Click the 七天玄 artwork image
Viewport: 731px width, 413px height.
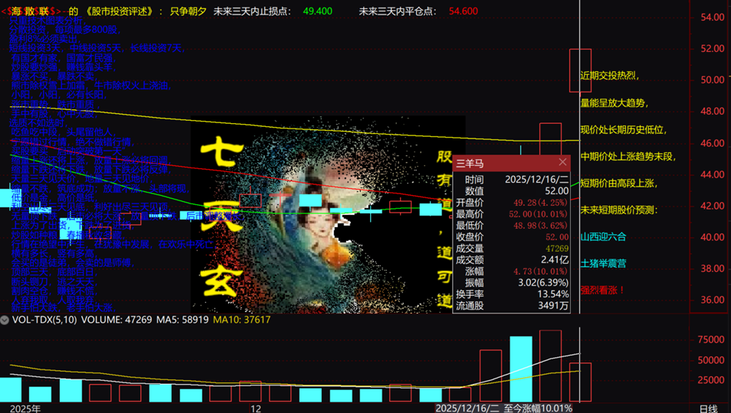point(328,214)
